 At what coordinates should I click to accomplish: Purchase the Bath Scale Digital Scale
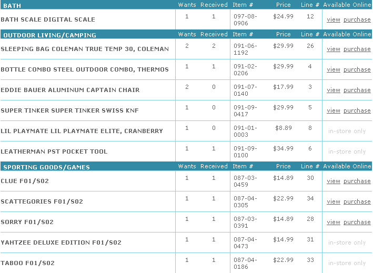coord(357,19)
